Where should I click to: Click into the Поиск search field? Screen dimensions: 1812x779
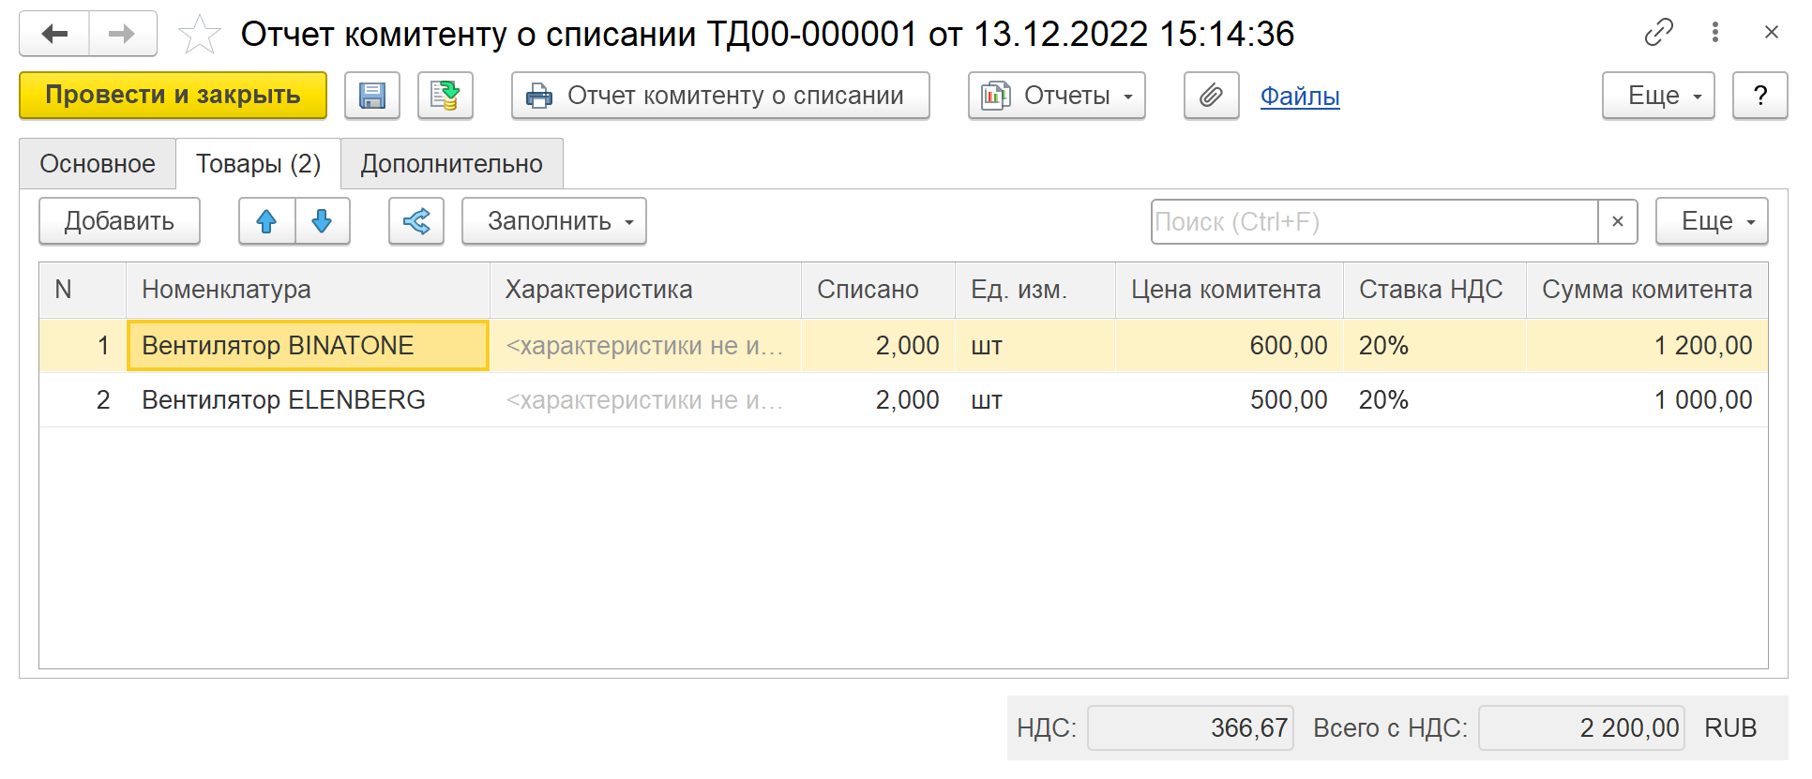pyautogui.click(x=1373, y=222)
